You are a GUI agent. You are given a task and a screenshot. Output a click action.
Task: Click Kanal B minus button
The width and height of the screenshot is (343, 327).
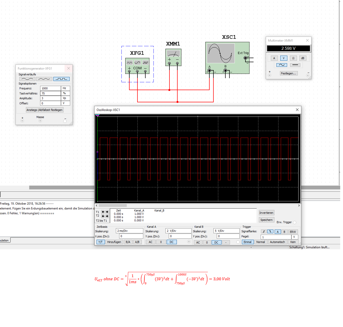coord(226,242)
